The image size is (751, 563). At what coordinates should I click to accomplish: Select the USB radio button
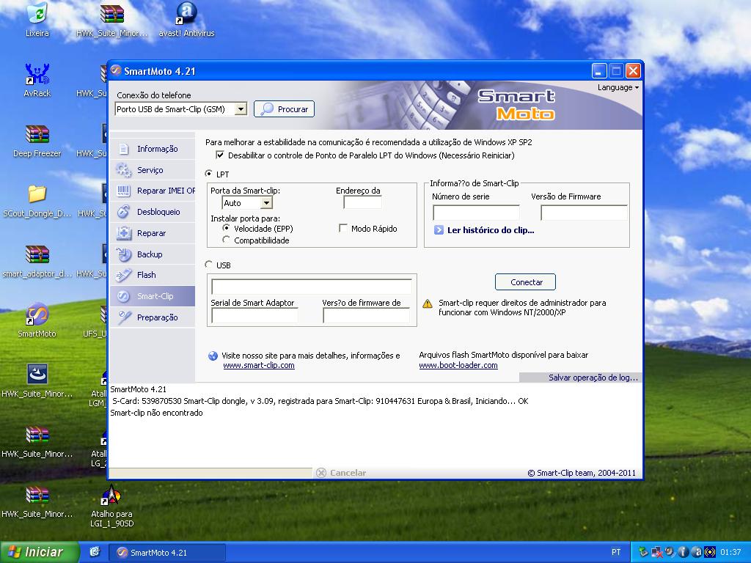click(x=209, y=264)
